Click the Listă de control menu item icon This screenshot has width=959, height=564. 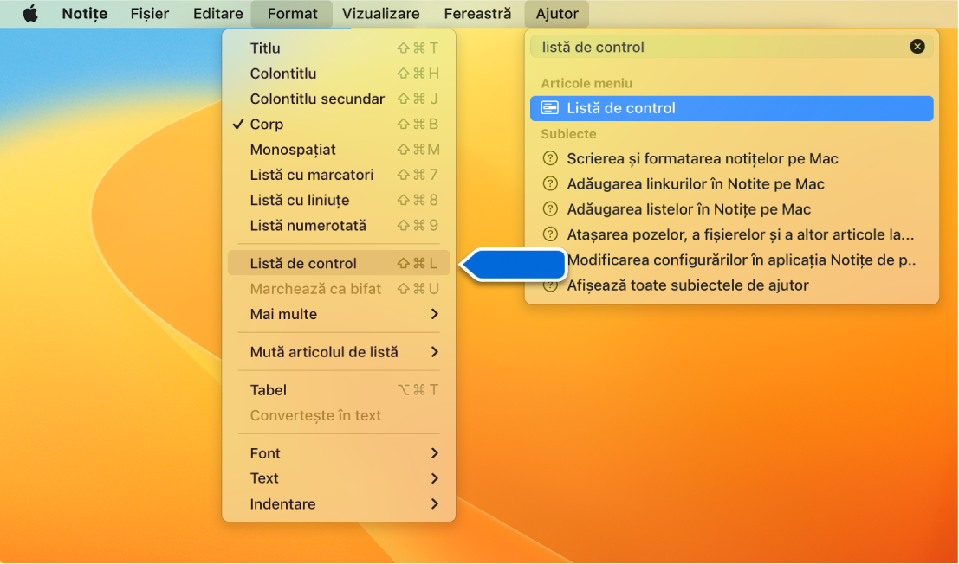550,108
